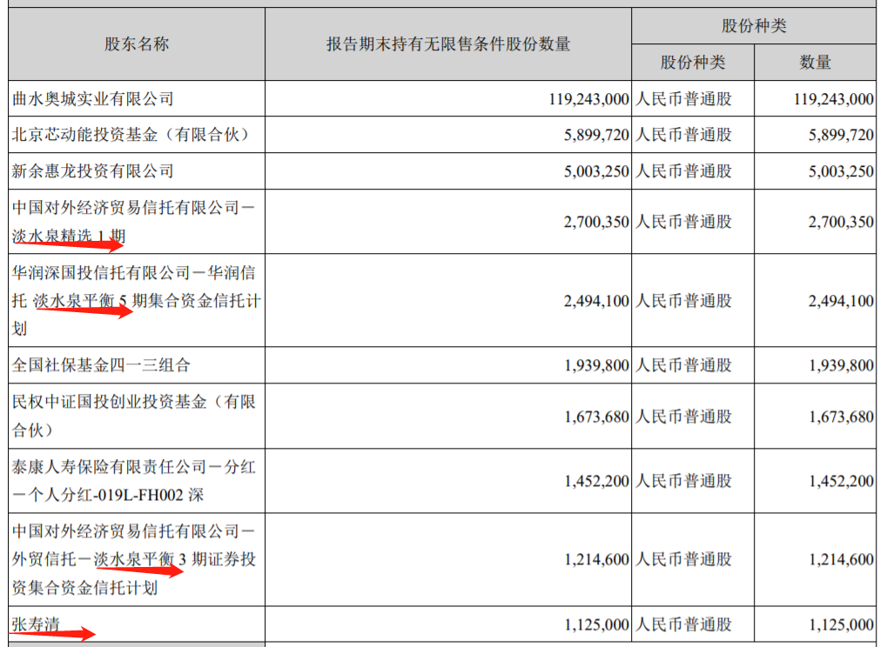
Task: Select 1,452,200 in the holdings column
Action: coord(596,481)
